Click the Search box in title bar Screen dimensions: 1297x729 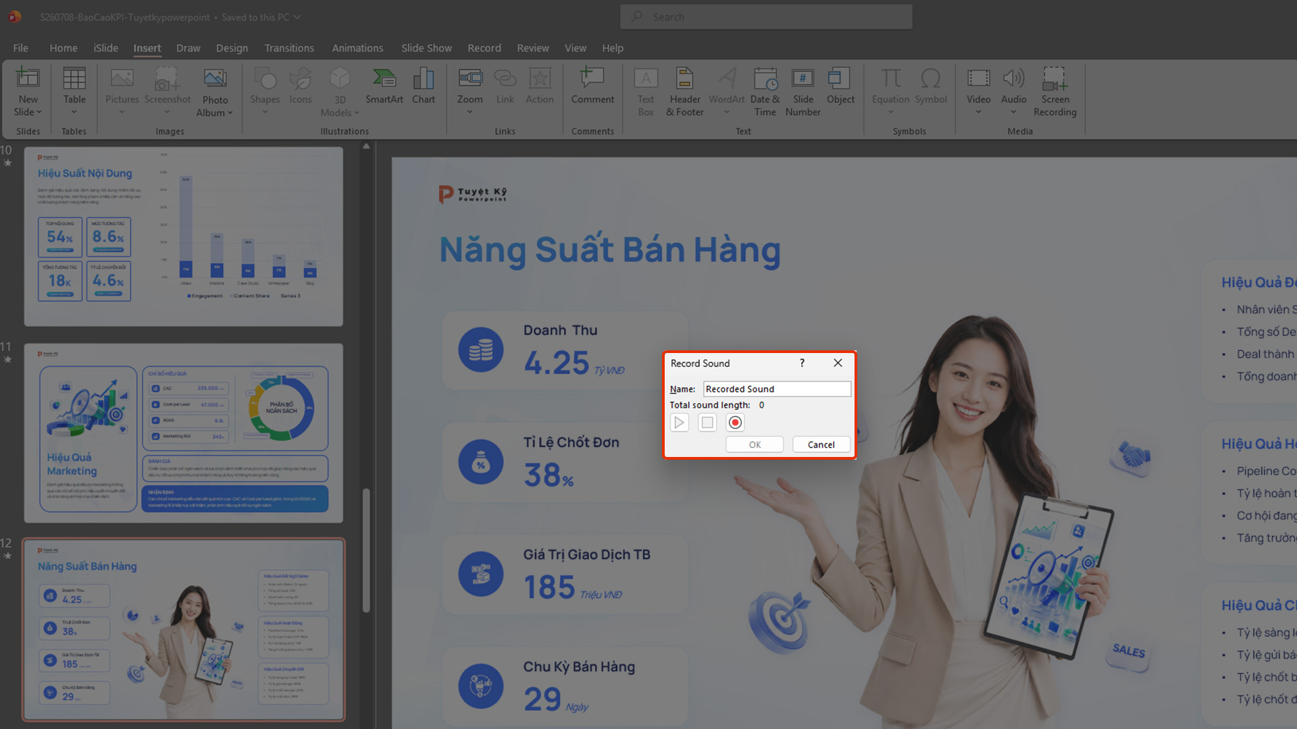(766, 17)
